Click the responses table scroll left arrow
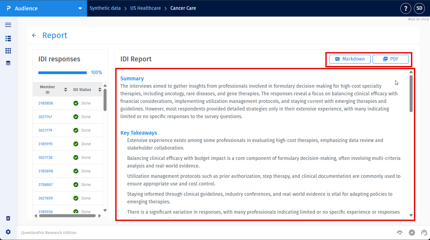Image resolution: width=430 pixels, height=240 pixels. point(36,216)
